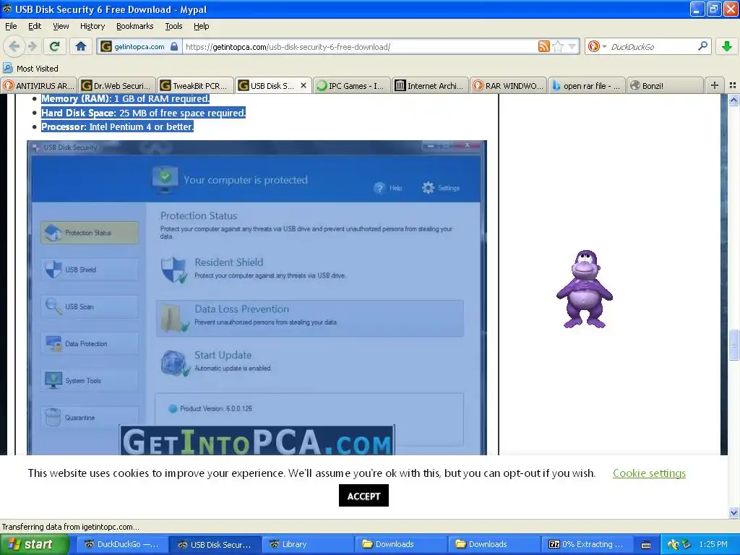This screenshot has width=740, height=555.
Task: Open the Help menu
Action: (x=202, y=26)
